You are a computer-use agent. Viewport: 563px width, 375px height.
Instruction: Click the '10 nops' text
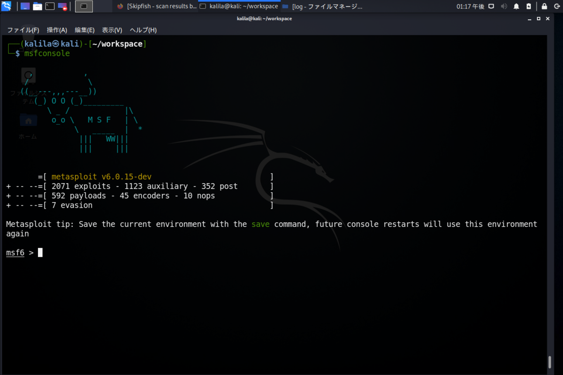click(x=199, y=196)
